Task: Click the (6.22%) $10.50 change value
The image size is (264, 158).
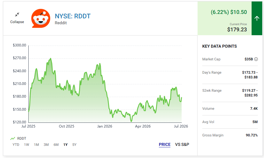Action: click(229, 12)
